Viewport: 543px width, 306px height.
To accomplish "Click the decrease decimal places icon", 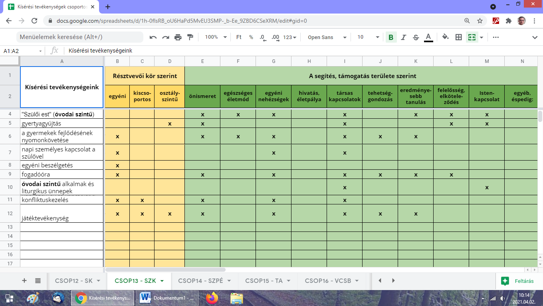I will 263,37.
